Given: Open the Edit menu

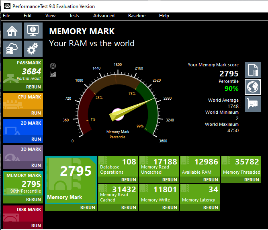Looking at the screenshot, I should (x=28, y=16).
